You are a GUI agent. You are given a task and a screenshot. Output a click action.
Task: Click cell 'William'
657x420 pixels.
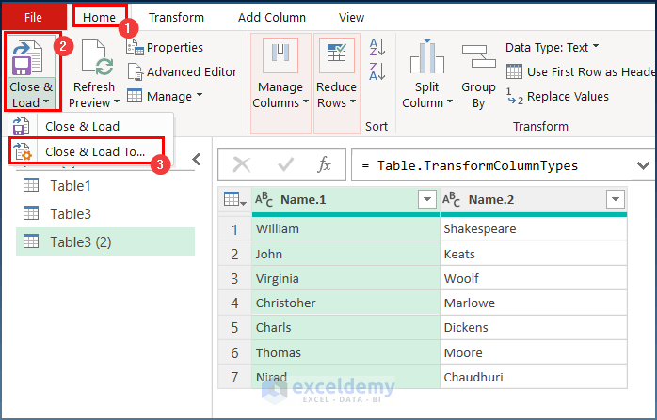click(345, 229)
